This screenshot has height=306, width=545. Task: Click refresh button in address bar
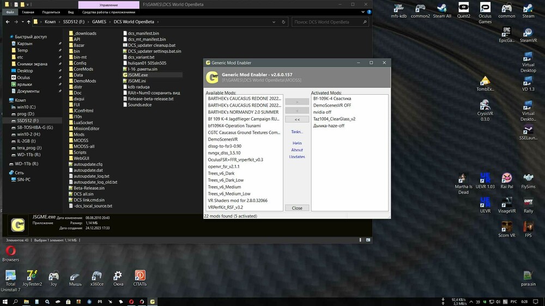click(x=283, y=22)
